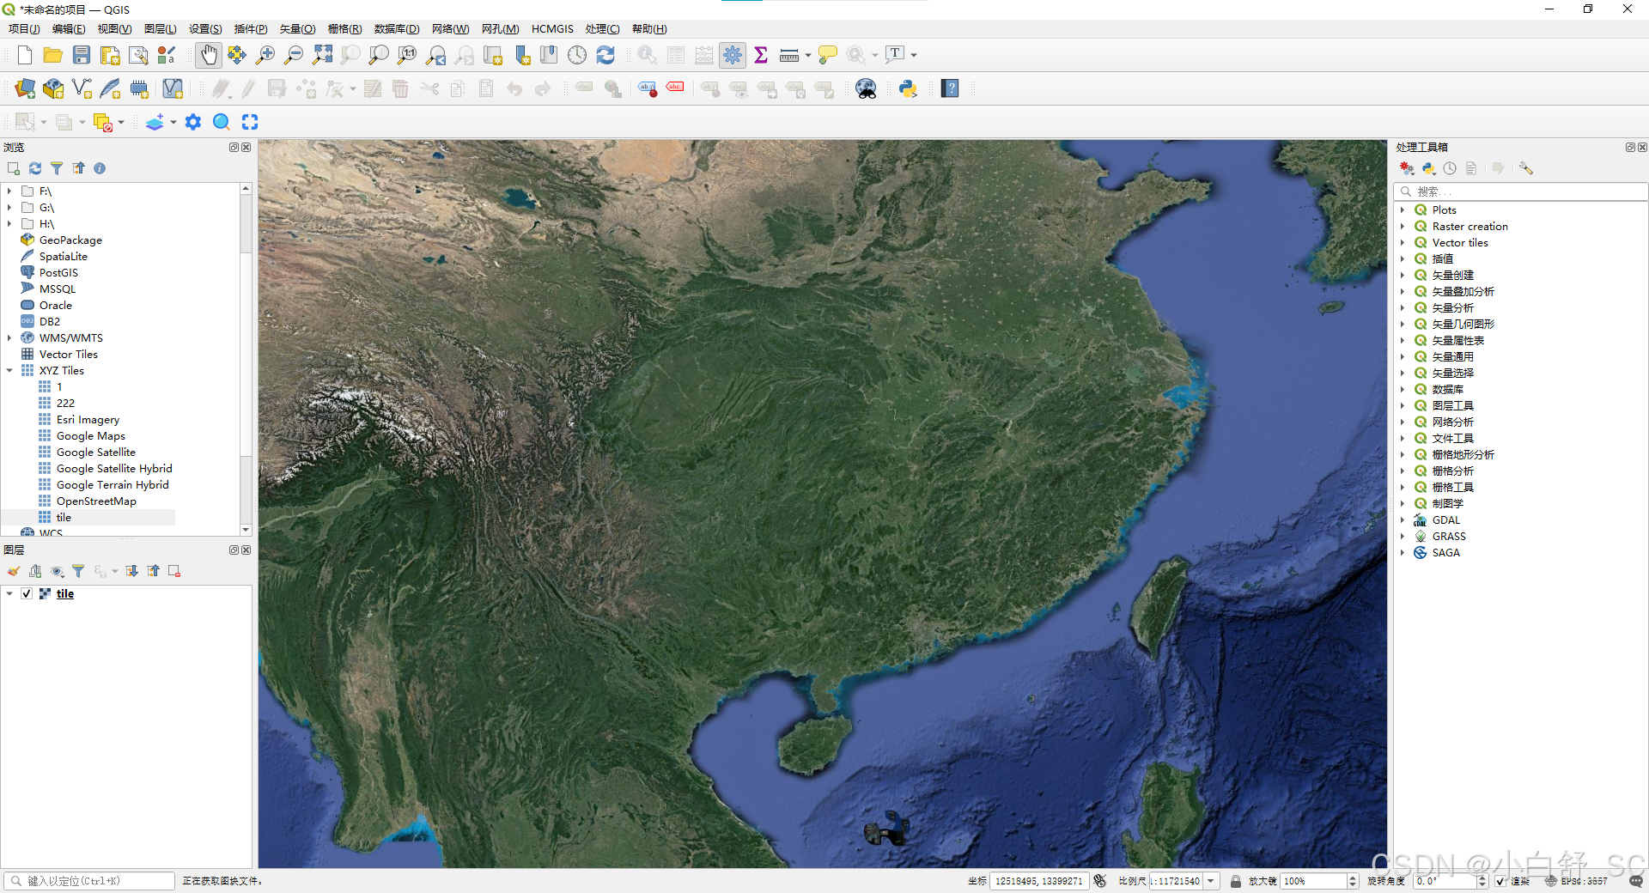
Task: Open the measure tool dropdown arrow
Action: pos(808,55)
